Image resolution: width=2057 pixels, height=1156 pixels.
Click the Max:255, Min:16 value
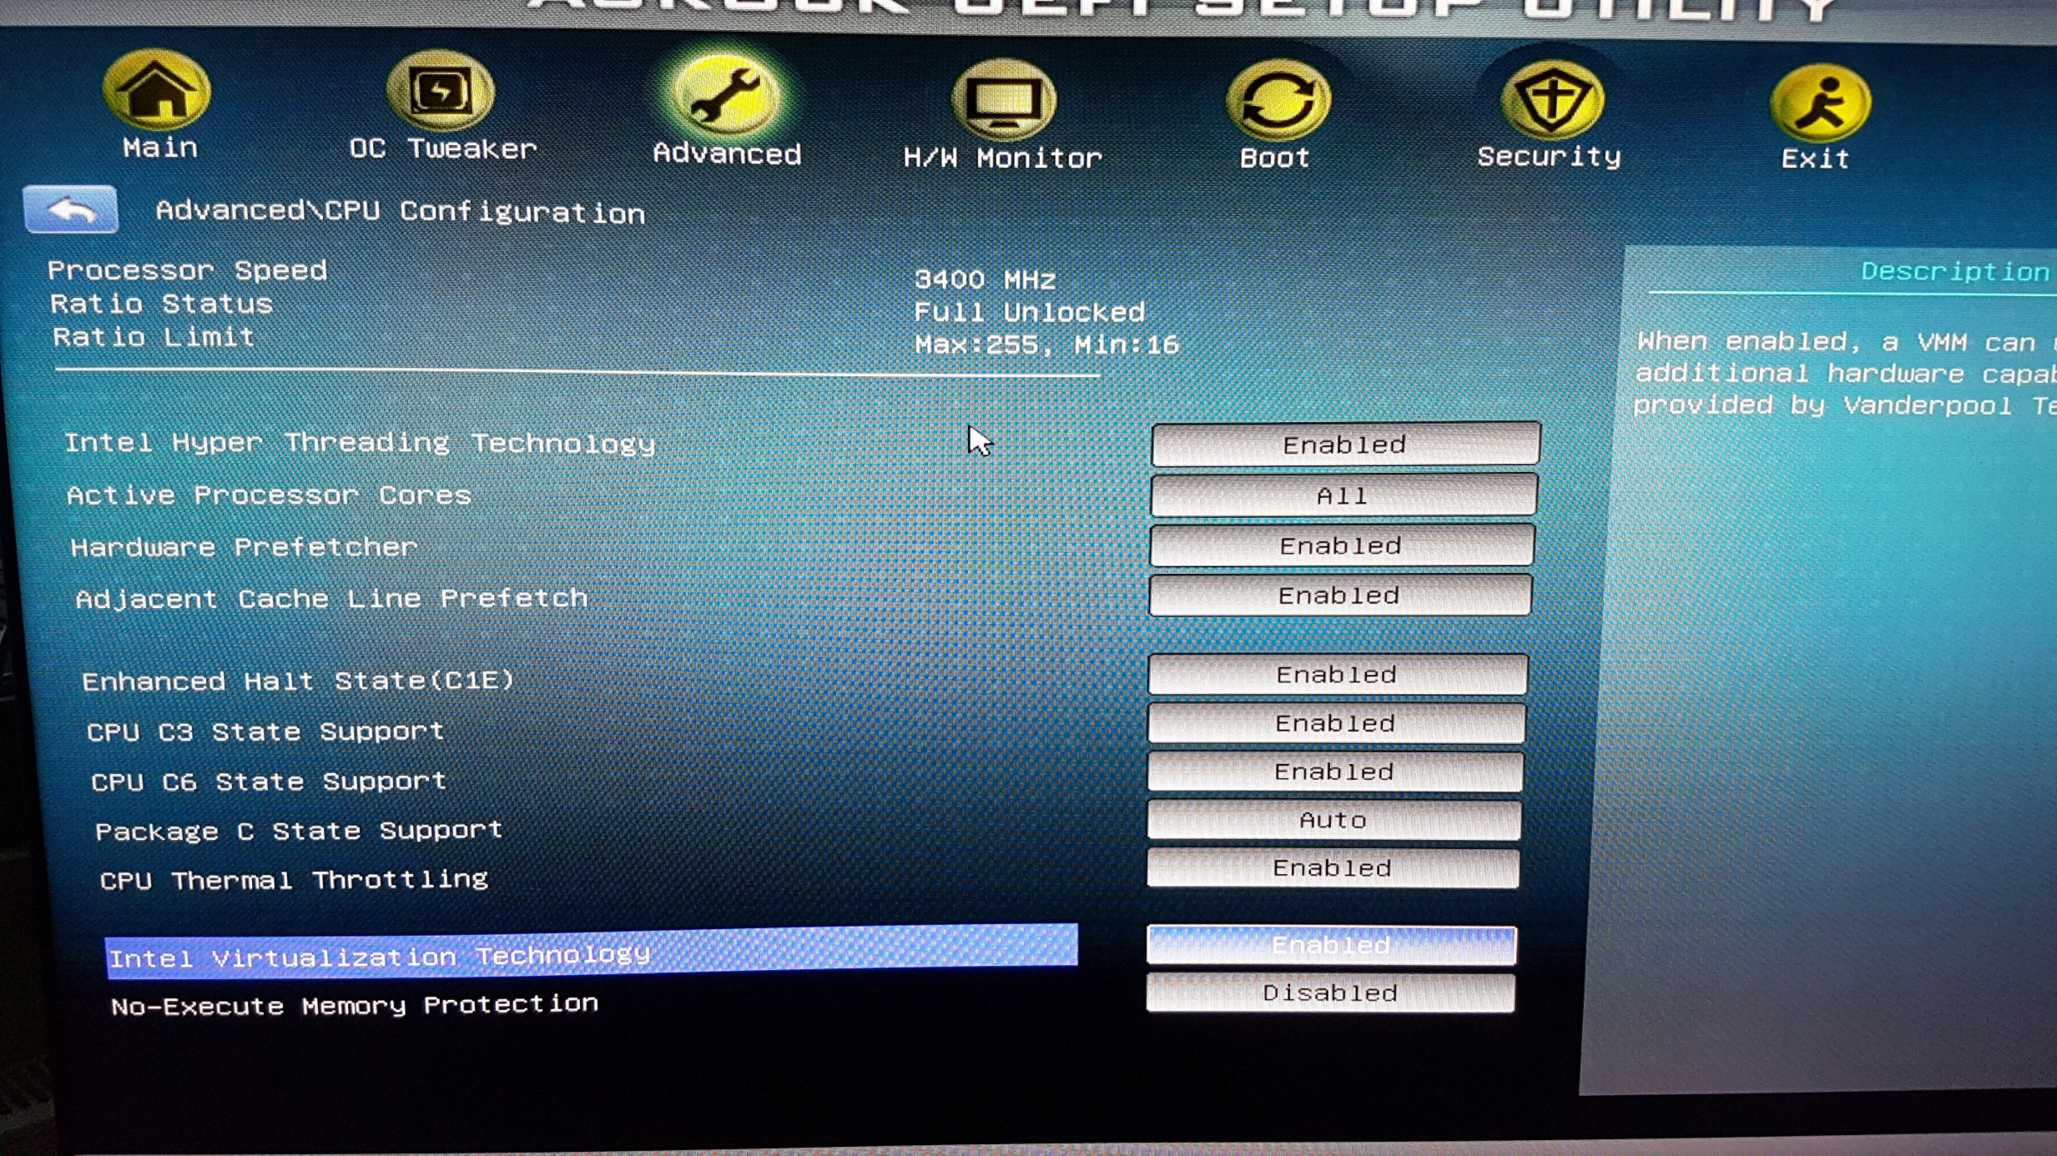tap(1046, 344)
